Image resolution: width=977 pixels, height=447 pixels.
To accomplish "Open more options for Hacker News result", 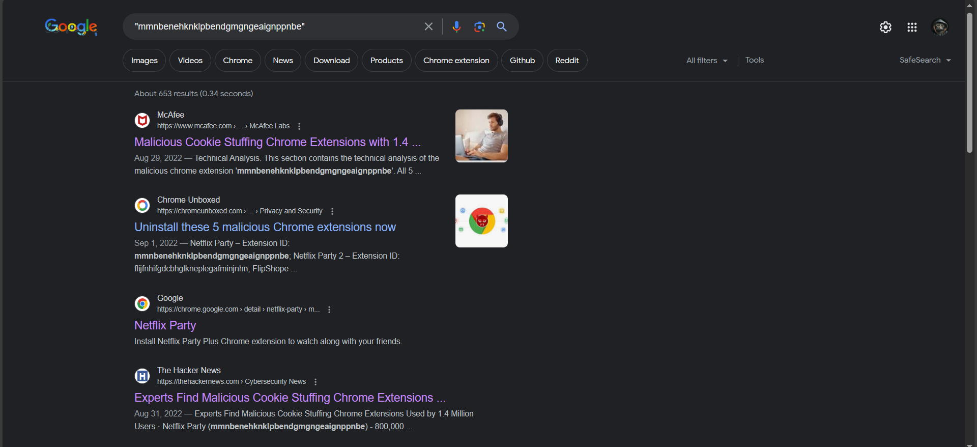I will pyautogui.click(x=315, y=382).
